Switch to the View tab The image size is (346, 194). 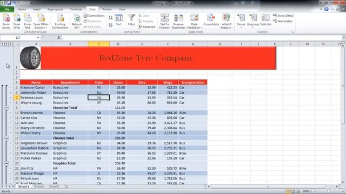tap(122, 9)
